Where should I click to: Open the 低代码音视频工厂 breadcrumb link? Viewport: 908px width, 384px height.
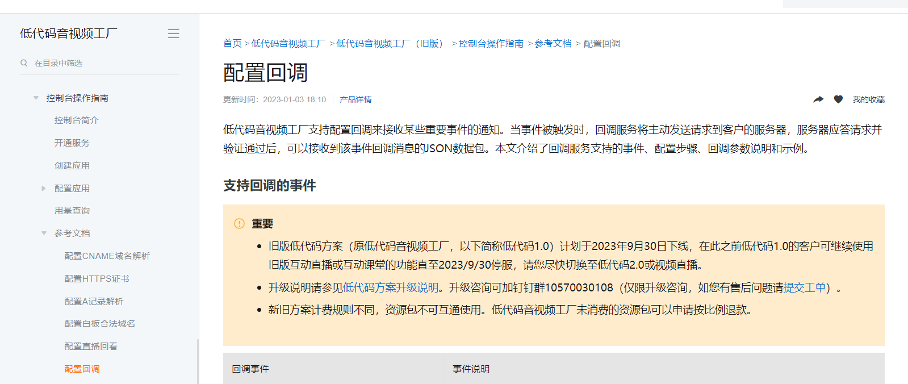pyautogui.click(x=288, y=44)
